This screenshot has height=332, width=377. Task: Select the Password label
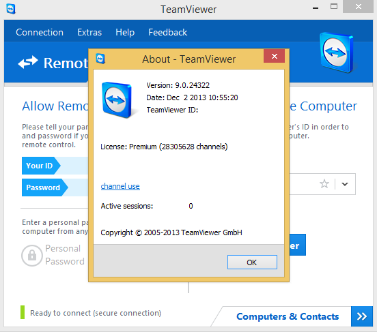tap(43, 187)
